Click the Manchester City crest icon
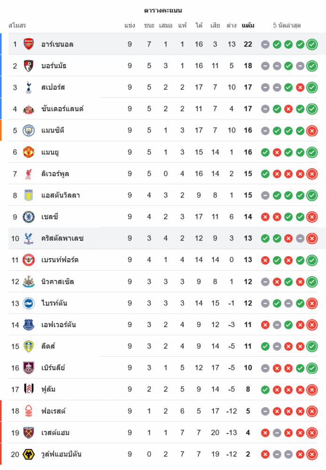The height and width of the screenshot is (470, 326). tap(29, 131)
